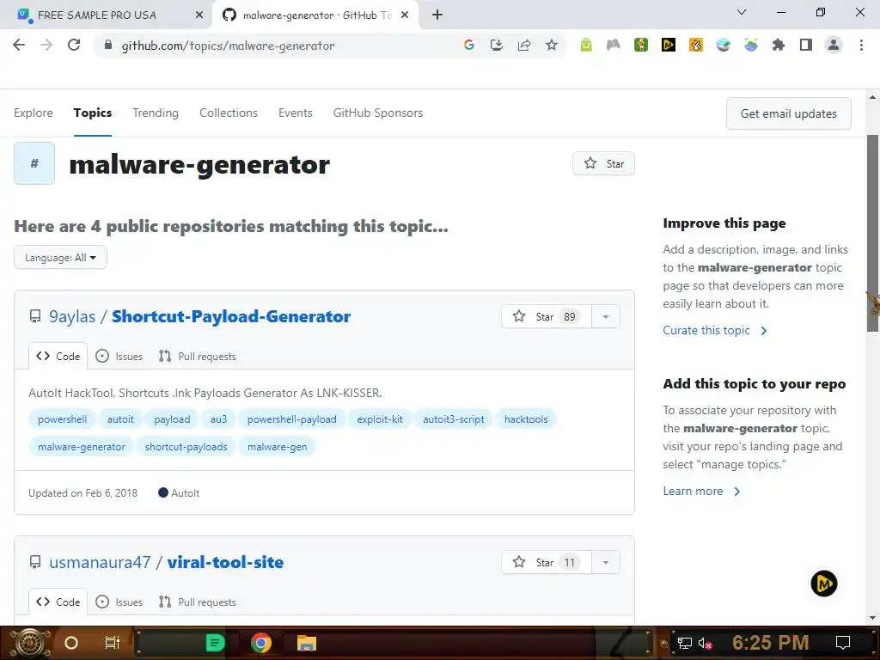Click the au3 topic tag
This screenshot has height=660, width=880.
(218, 419)
